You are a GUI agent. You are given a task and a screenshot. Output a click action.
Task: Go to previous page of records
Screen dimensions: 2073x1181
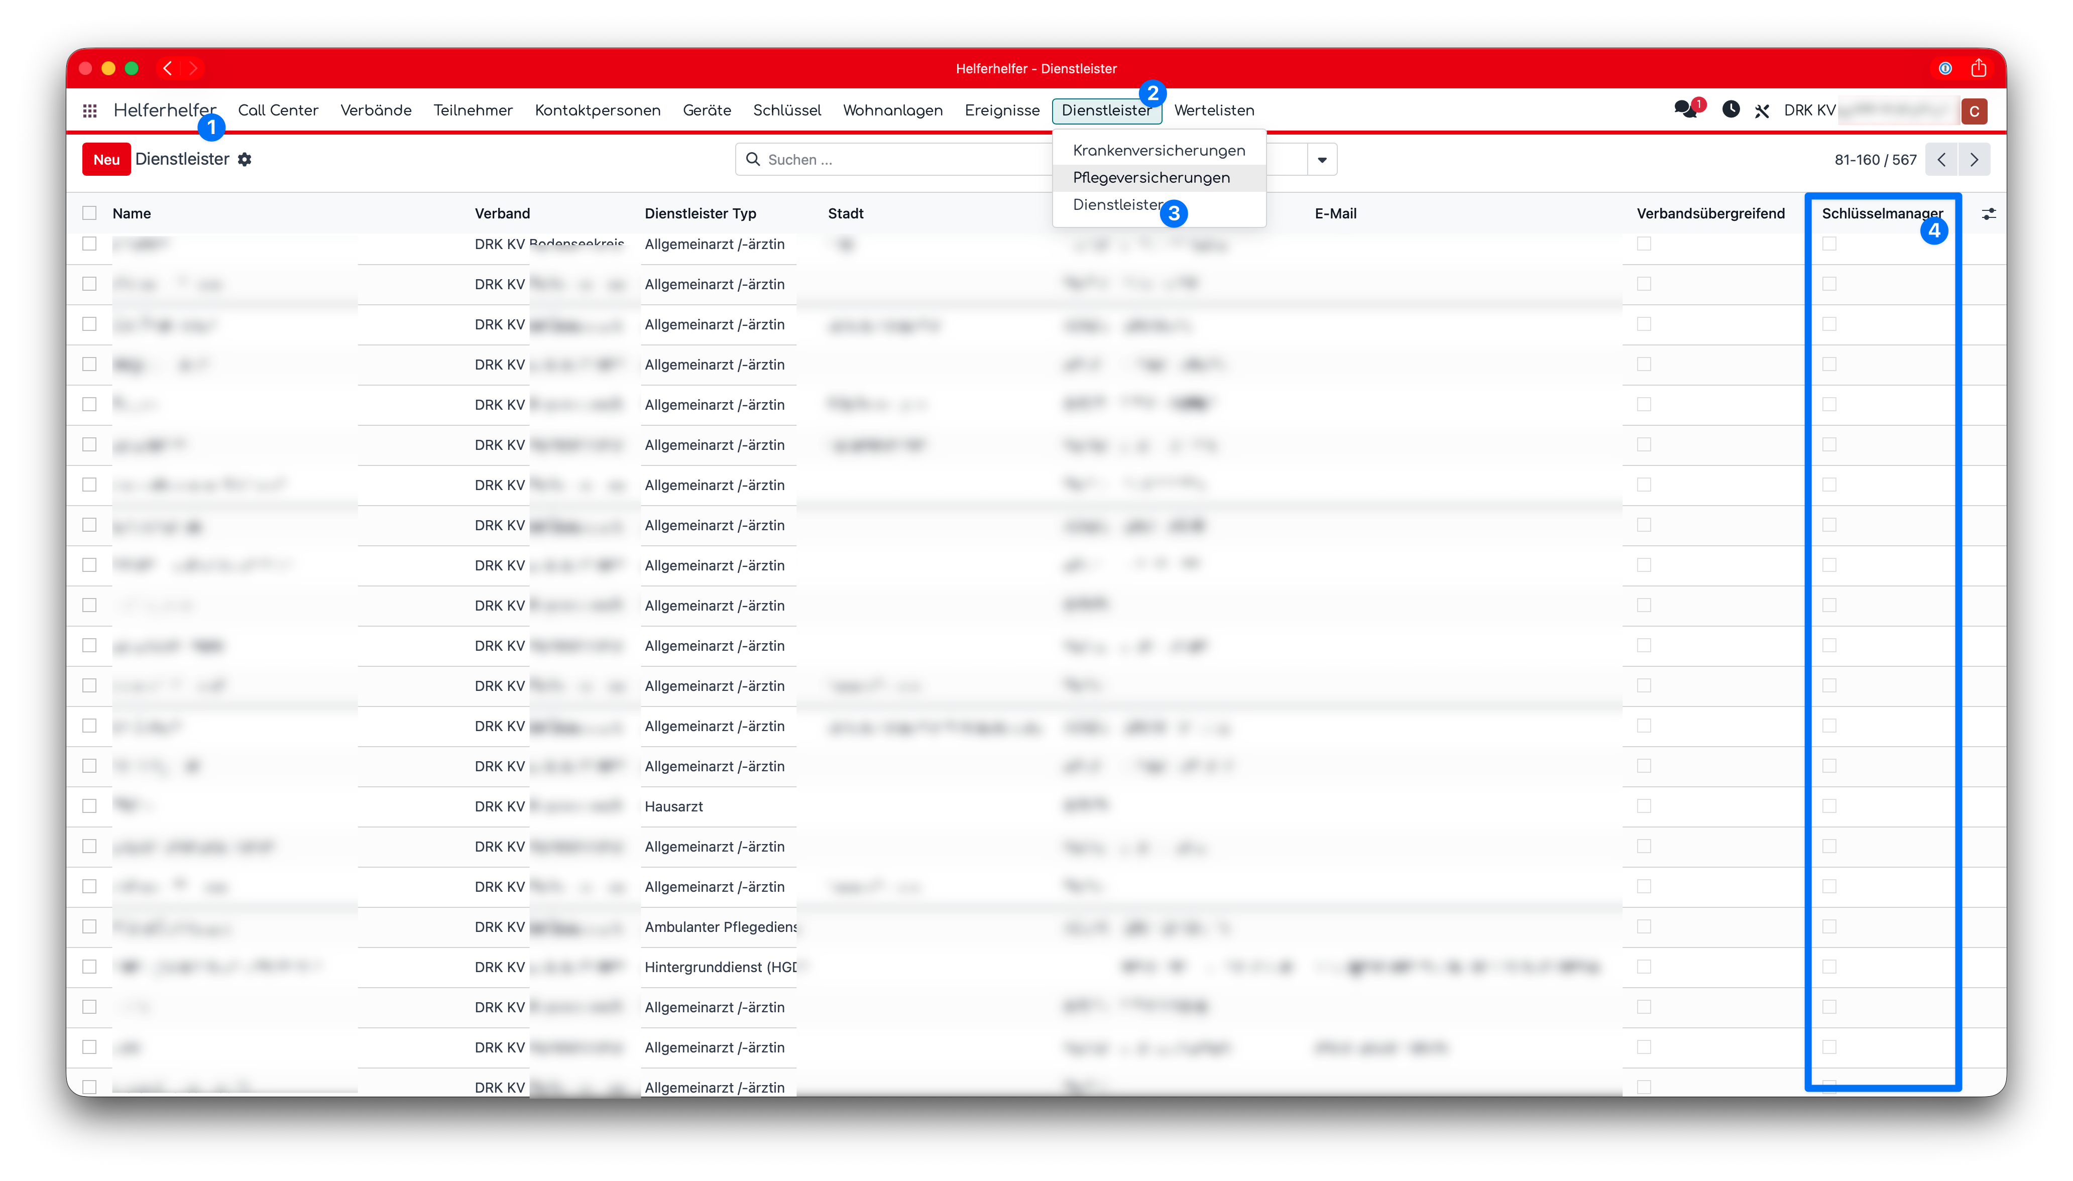click(x=1941, y=160)
